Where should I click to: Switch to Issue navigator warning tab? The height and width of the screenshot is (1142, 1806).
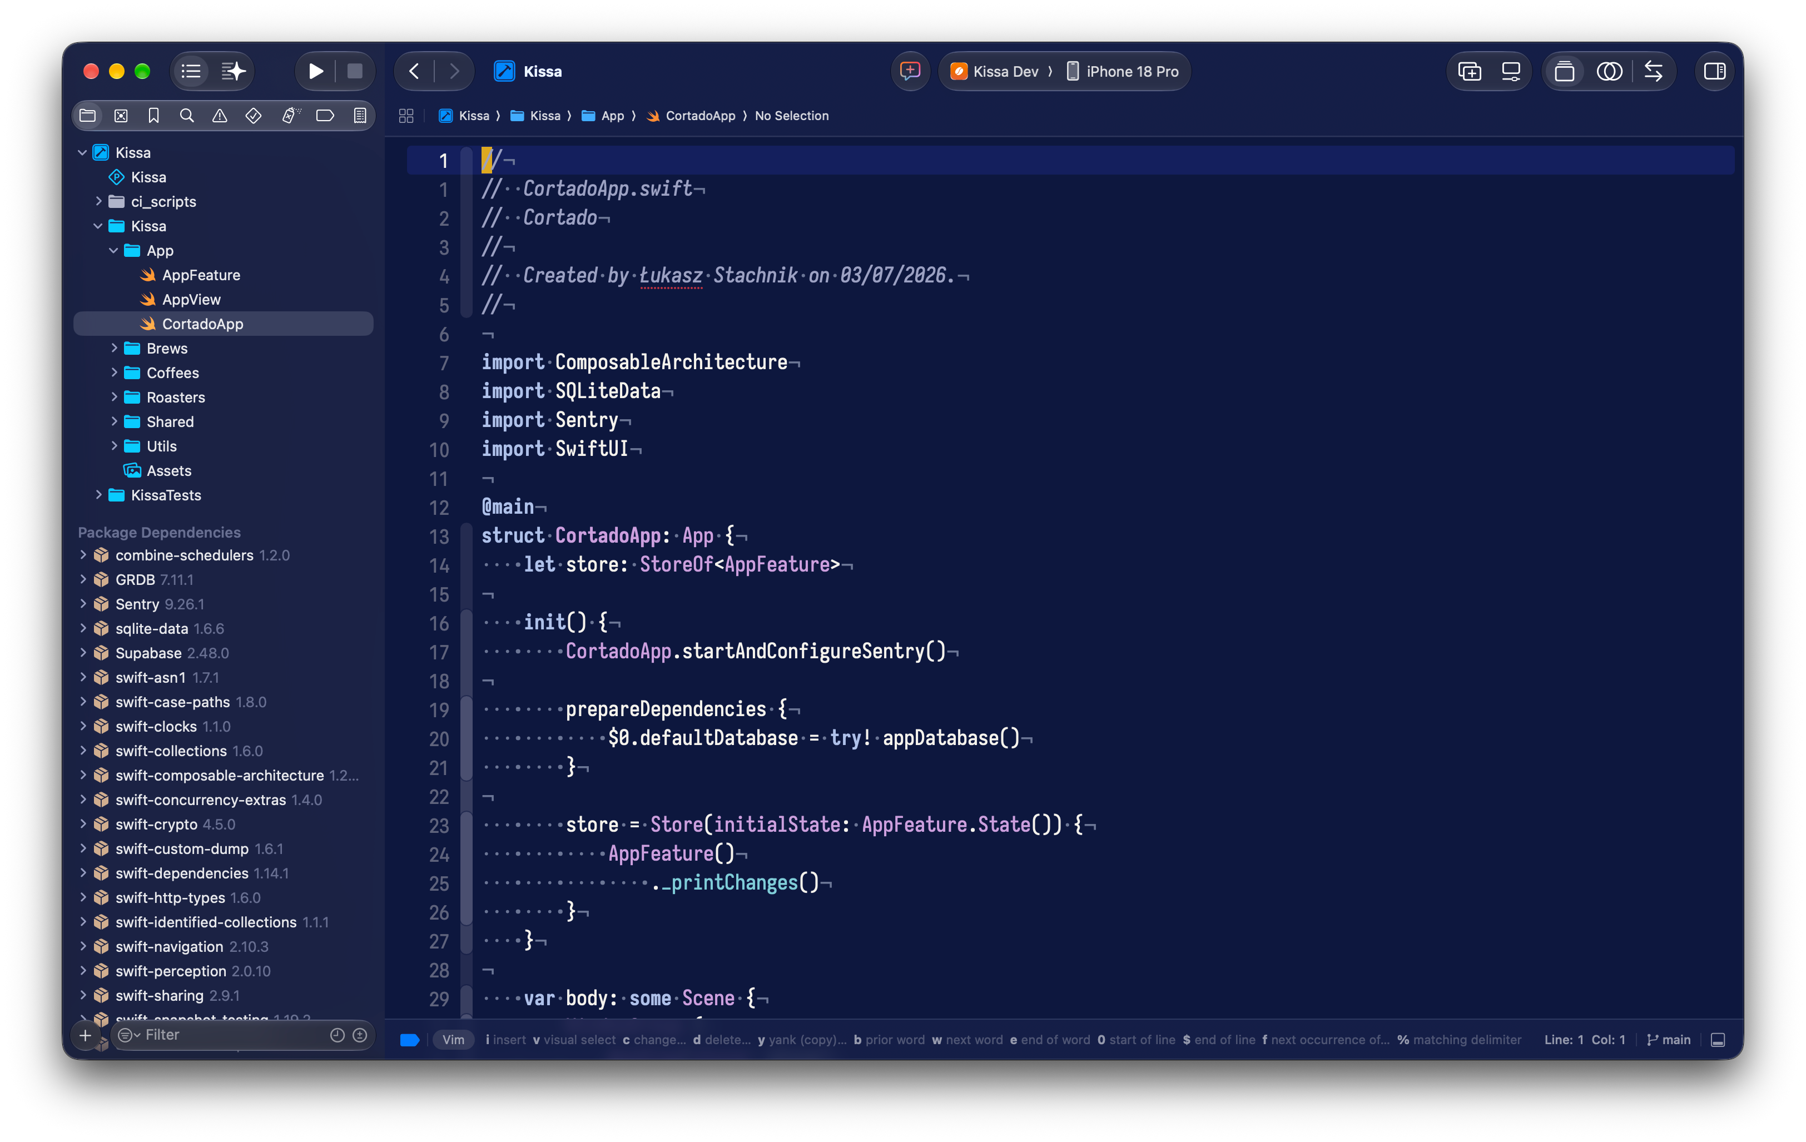(x=220, y=116)
